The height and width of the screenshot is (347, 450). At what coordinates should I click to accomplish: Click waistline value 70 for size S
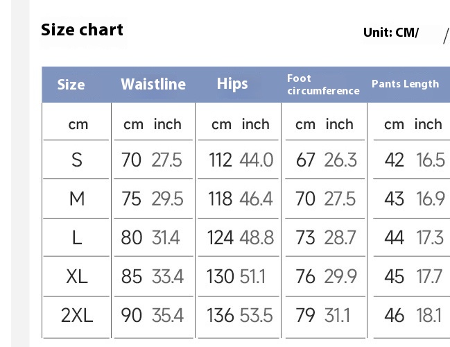click(x=131, y=160)
